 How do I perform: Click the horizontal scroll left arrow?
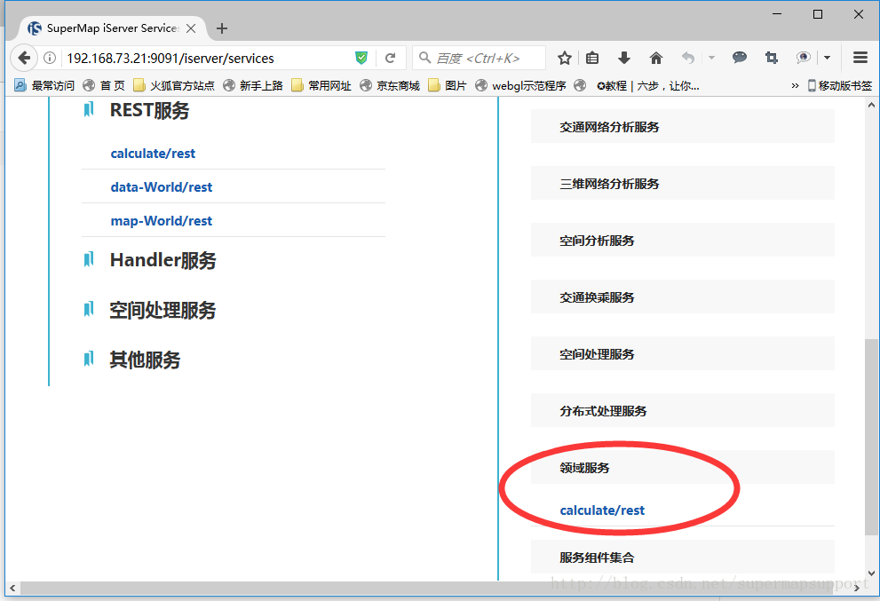point(12,588)
